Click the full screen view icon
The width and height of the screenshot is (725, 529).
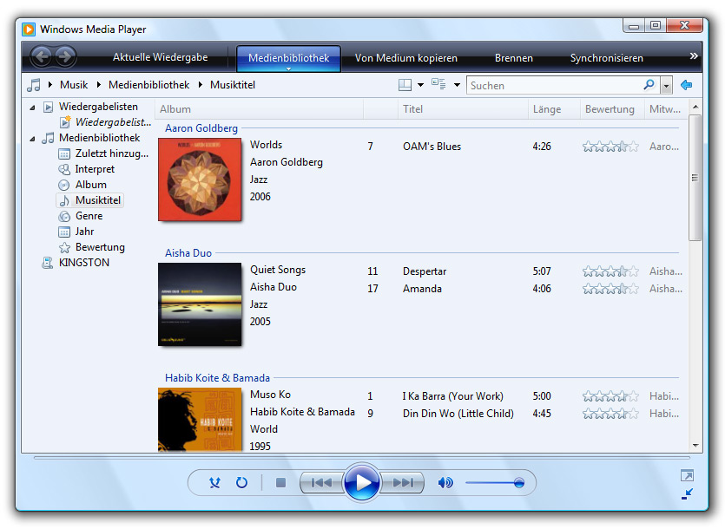click(x=687, y=475)
